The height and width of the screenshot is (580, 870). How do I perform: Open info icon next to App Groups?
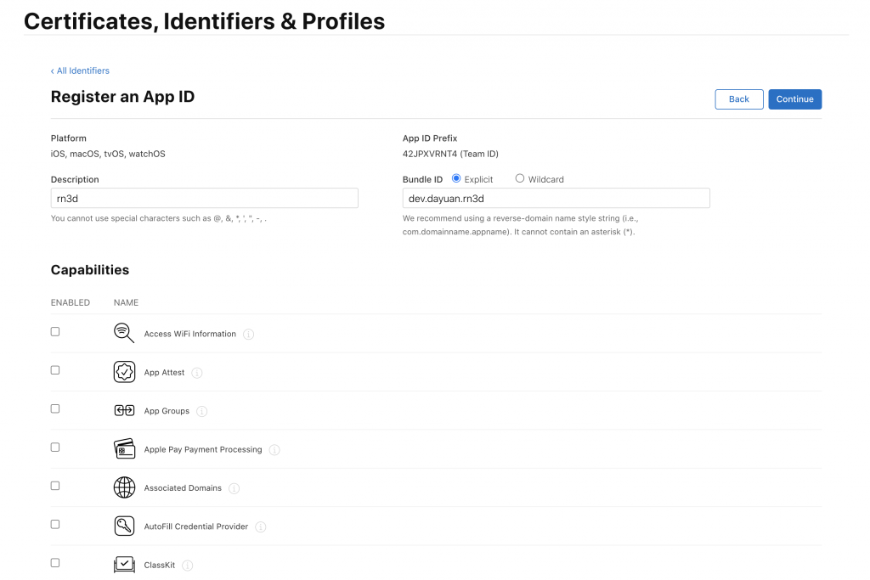[x=202, y=412]
